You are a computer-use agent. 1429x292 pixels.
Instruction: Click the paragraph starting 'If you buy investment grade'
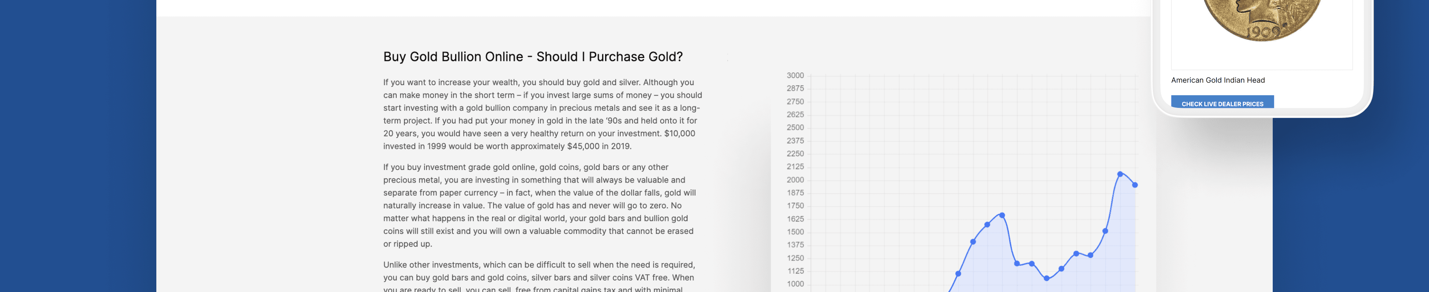[539, 206]
